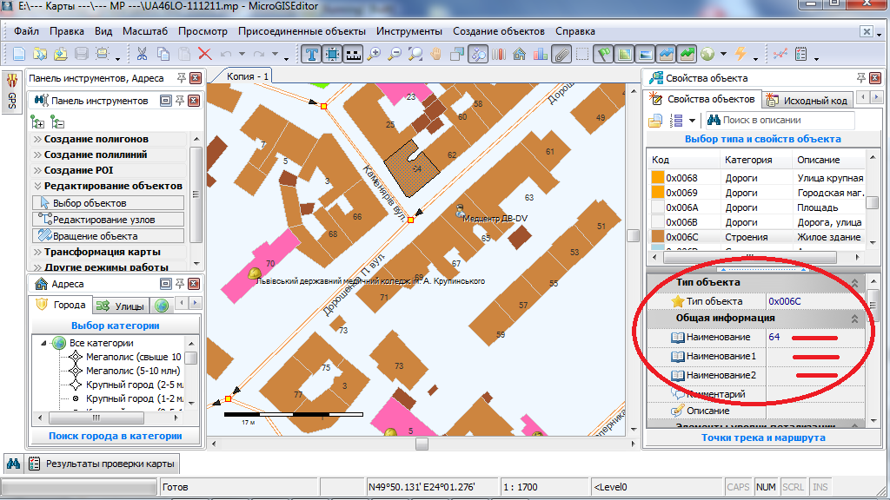Toggle the text labels T button
Viewport: 890px width, 500px height.
pos(312,54)
